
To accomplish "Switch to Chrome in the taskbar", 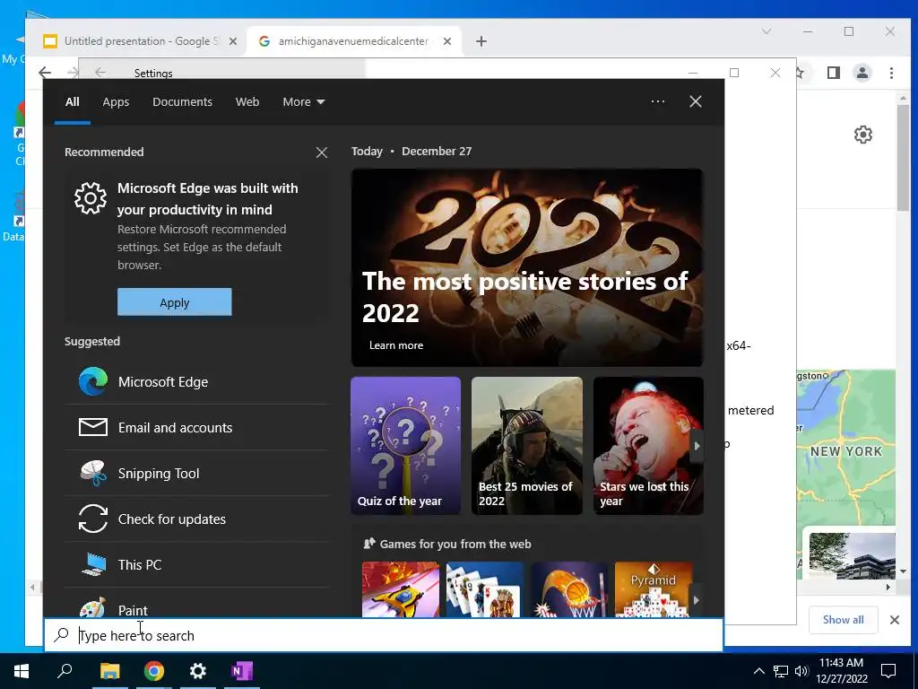I will coord(154,671).
